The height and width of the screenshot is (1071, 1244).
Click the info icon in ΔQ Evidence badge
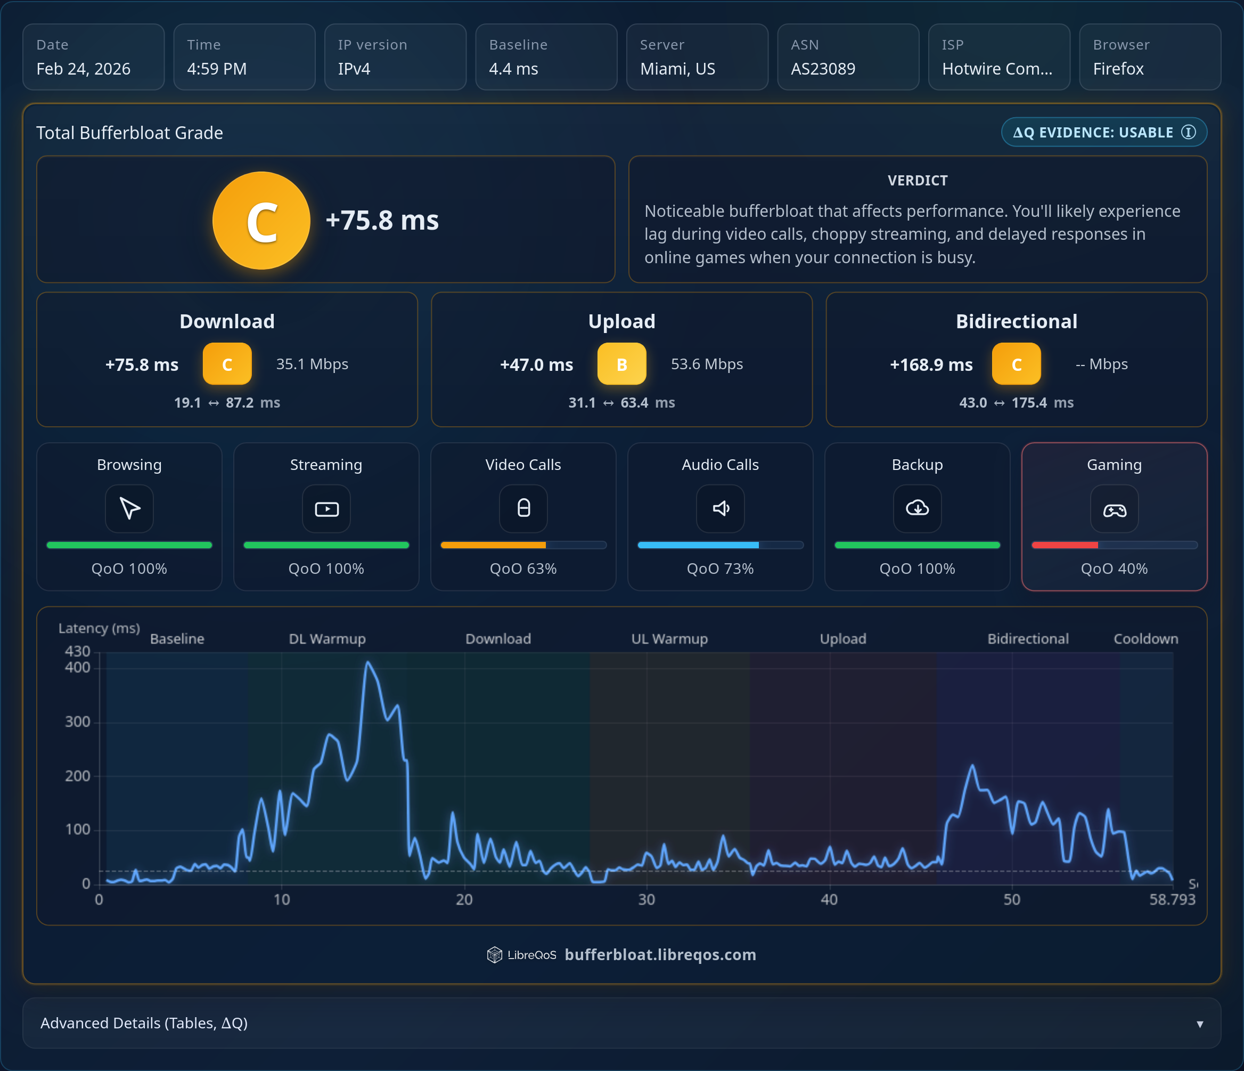(1188, 132)
